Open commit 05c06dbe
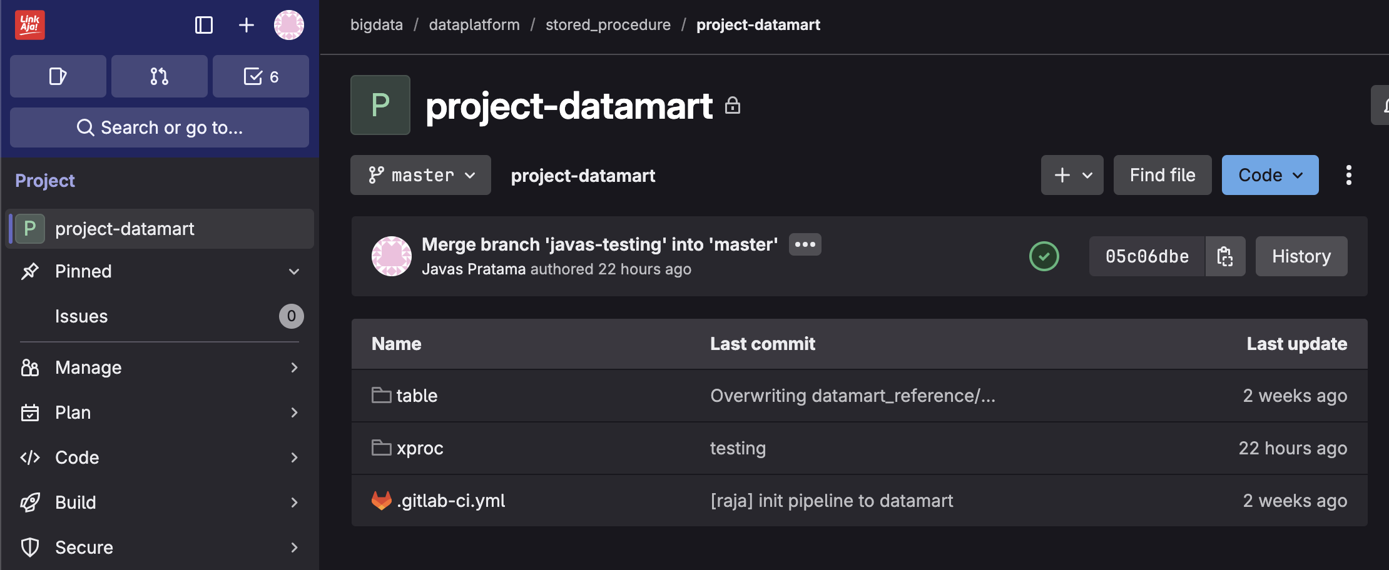 [1147, 256]
